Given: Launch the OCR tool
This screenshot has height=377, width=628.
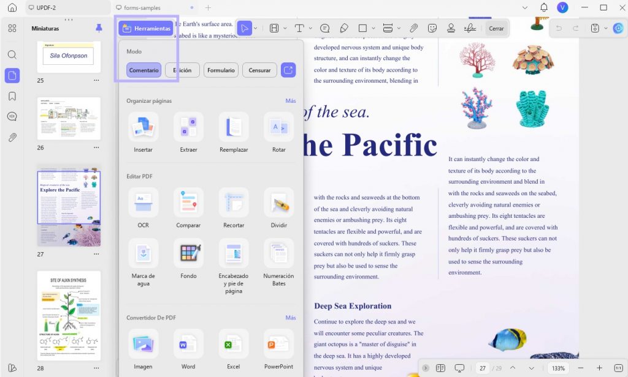Looking at the screenshot, I should (x=143, y=209).
